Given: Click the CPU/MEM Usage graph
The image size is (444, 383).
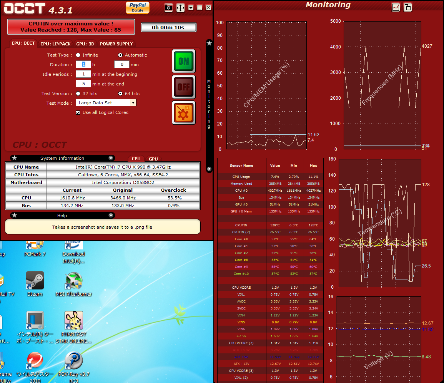Looking at the screenshot, I should (266, 85).
